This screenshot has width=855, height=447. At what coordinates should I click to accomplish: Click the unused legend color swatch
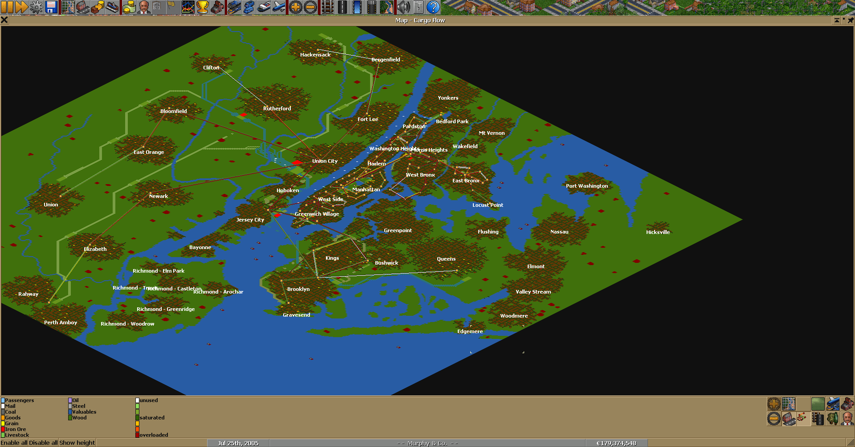(138, 400)
